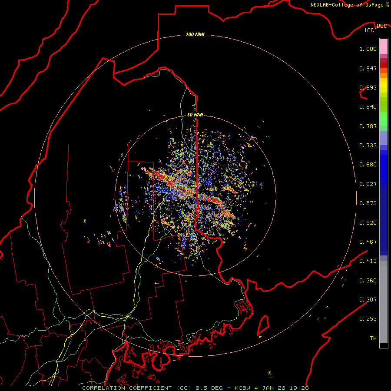Select the 0.840 legend value
This screenshot has width=391, height=391.
coord(368,107)
